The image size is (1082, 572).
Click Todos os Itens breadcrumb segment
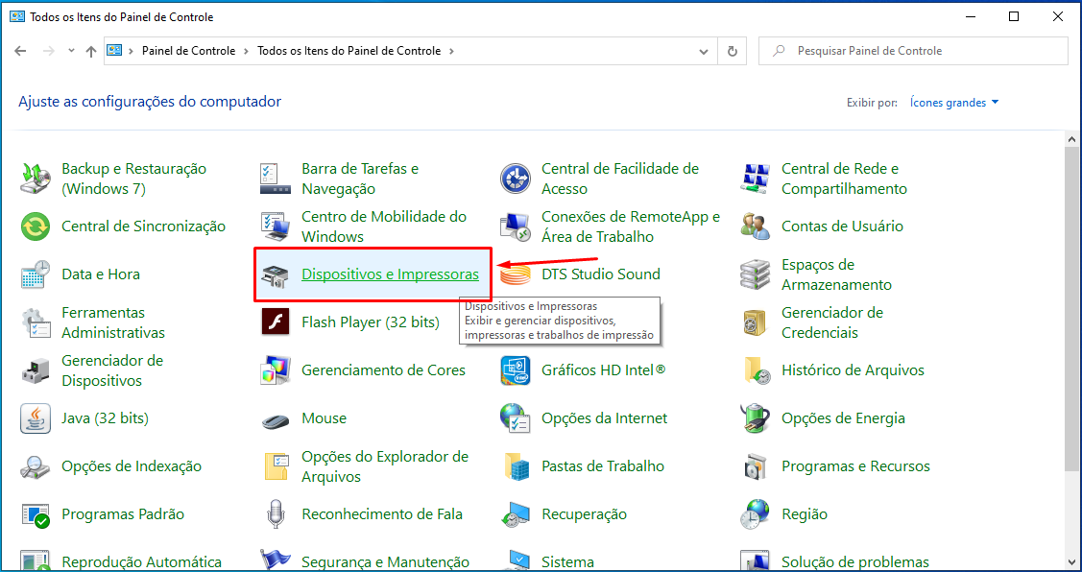349,51
